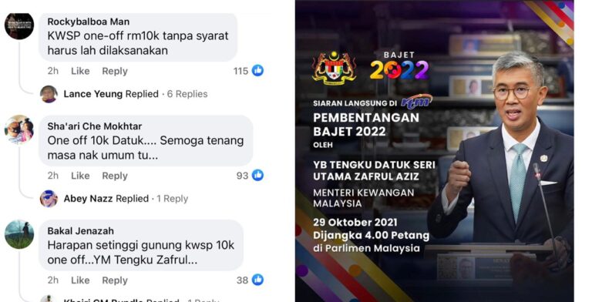
Task: Like Bakal Jenazah's comment
Action: [x=80, y=280]
